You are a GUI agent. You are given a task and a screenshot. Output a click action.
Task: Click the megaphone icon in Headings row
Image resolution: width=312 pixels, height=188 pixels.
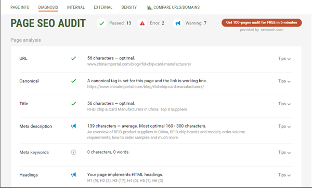coord(74,175)
